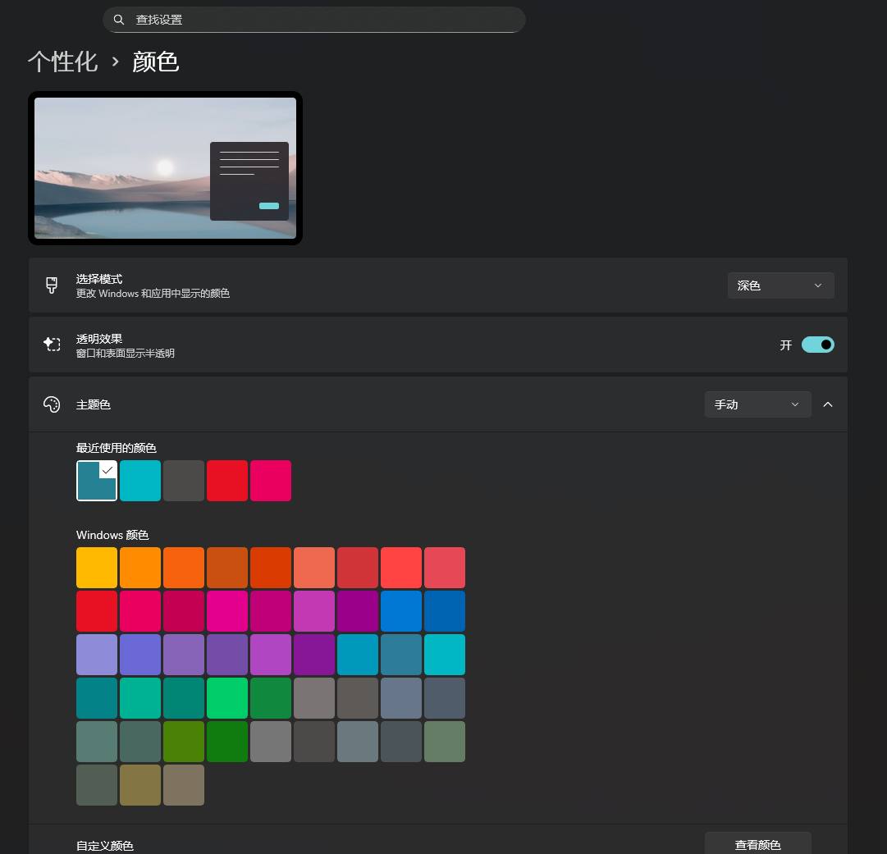Click the magnifier icon in the search bar
This screenshot has height=854, width=887.
click(x=119, y=19)
